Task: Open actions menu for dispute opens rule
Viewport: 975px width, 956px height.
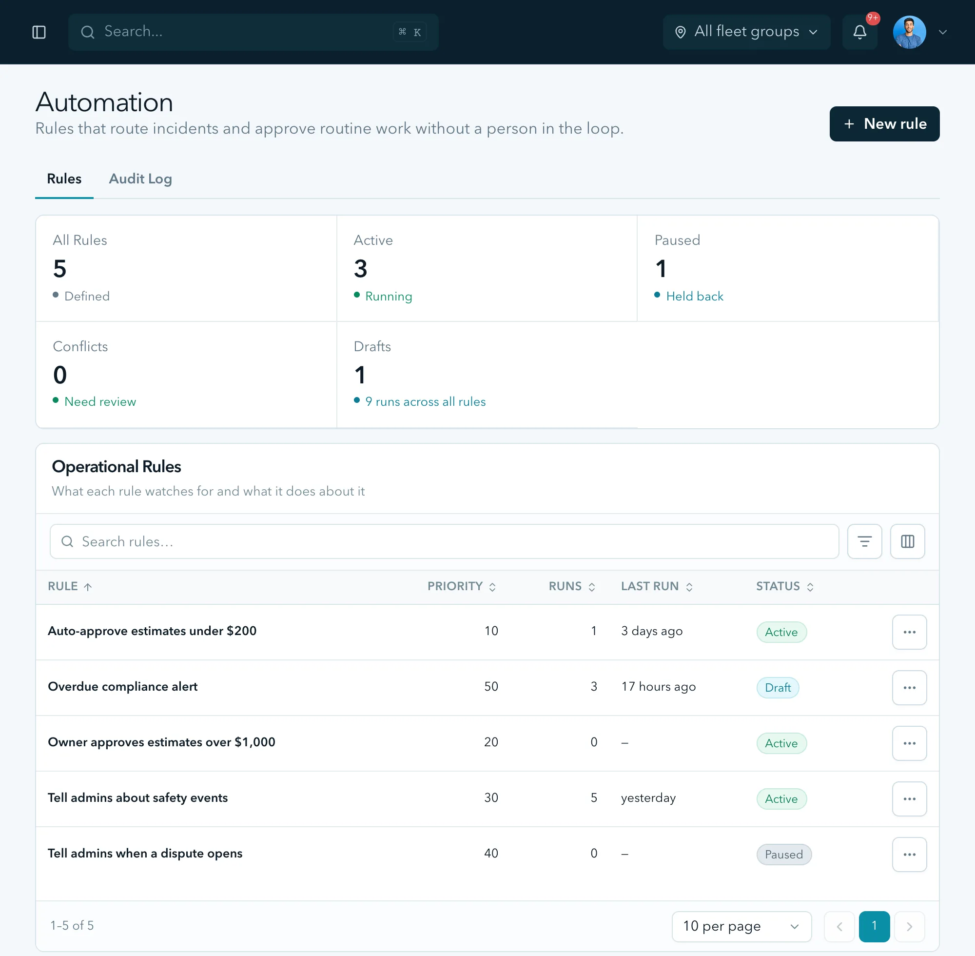Action: (x=909, y=855)
